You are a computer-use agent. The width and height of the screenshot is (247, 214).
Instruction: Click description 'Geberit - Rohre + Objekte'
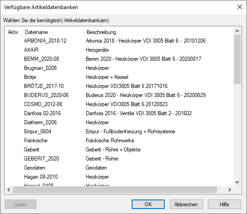(x=113, y=150)
